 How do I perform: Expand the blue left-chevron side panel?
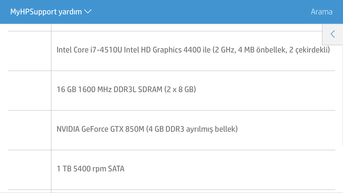coord(333,34)
